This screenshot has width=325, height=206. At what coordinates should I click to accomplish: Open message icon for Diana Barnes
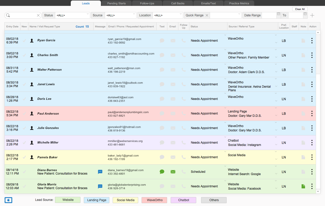[x=100, y=172]
